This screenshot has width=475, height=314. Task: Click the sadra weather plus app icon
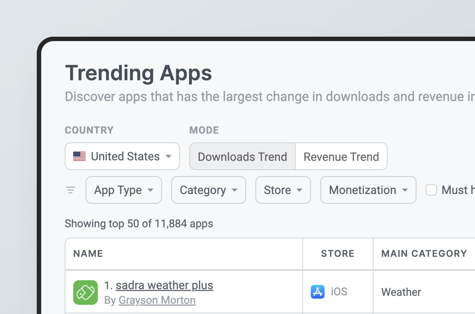(85, 292)
